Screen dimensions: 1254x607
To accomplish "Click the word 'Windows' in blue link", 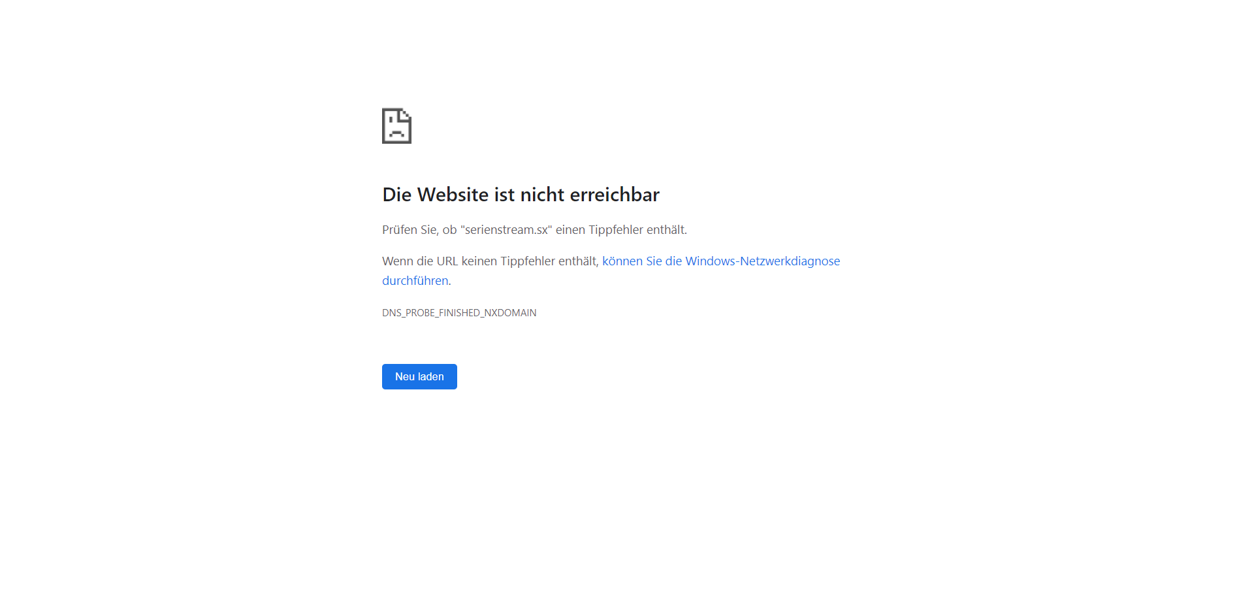I will [x=711, y=261].
